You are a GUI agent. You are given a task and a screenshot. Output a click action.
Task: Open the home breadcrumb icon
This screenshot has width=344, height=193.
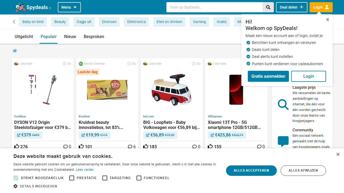15,50
